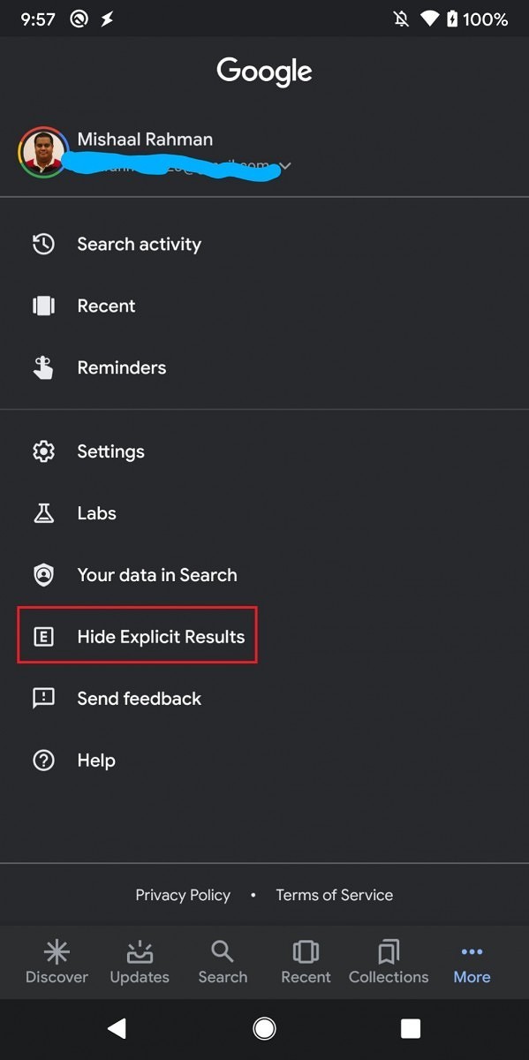Tap the Android back navigation button
The image size is (529, 1060).
117,1028
